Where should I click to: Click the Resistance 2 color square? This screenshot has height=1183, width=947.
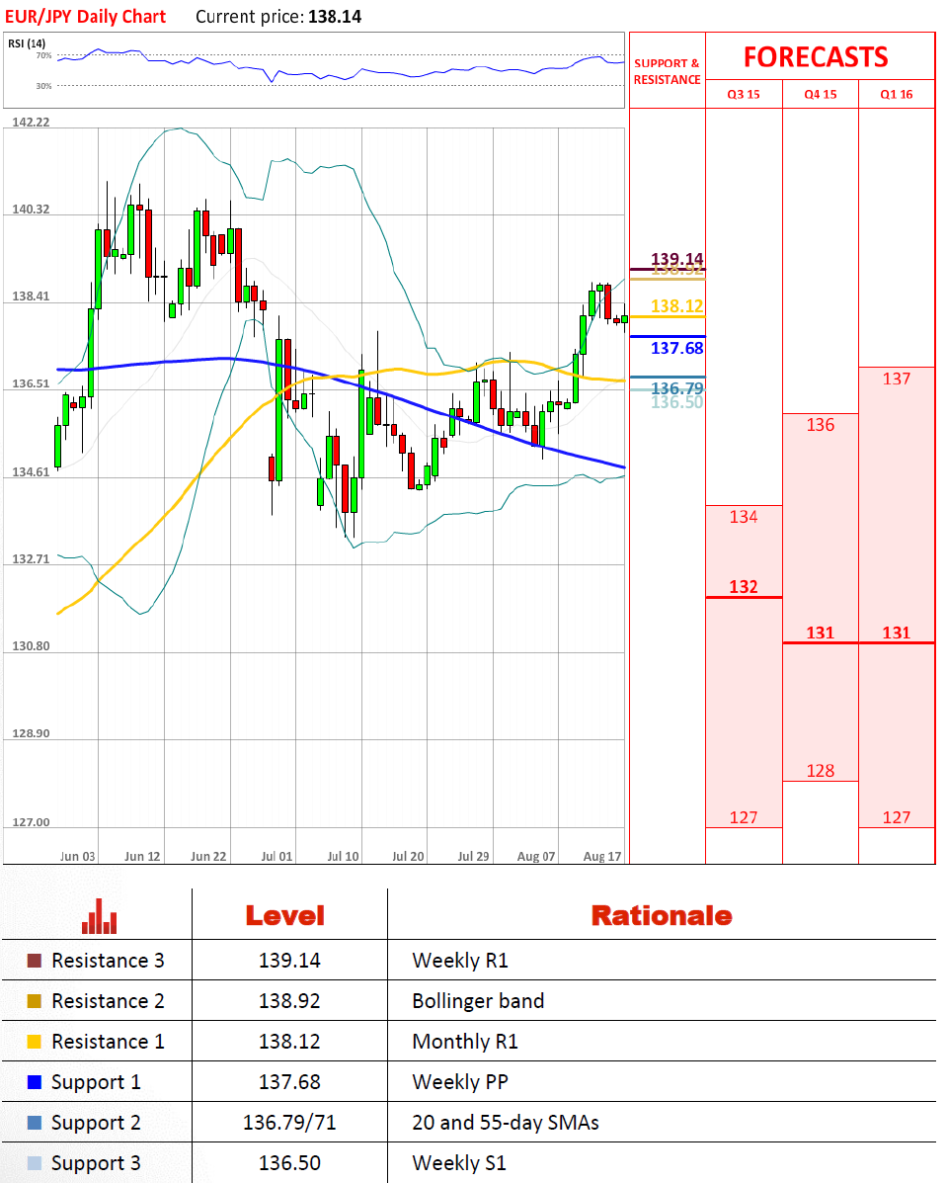(x=35, y=1001)
